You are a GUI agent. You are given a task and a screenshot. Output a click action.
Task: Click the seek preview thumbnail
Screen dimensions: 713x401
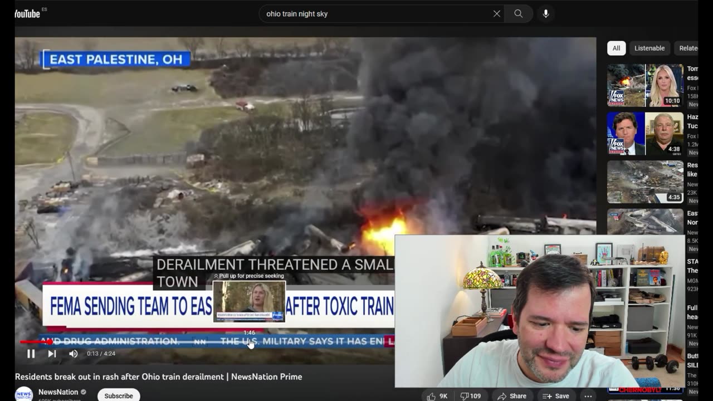249,301
